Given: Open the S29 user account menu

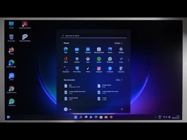Looking at the screenshot, I should click(x=67, y=109).
